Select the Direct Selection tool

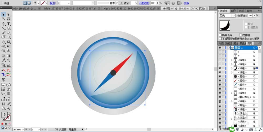coord(9,15)
